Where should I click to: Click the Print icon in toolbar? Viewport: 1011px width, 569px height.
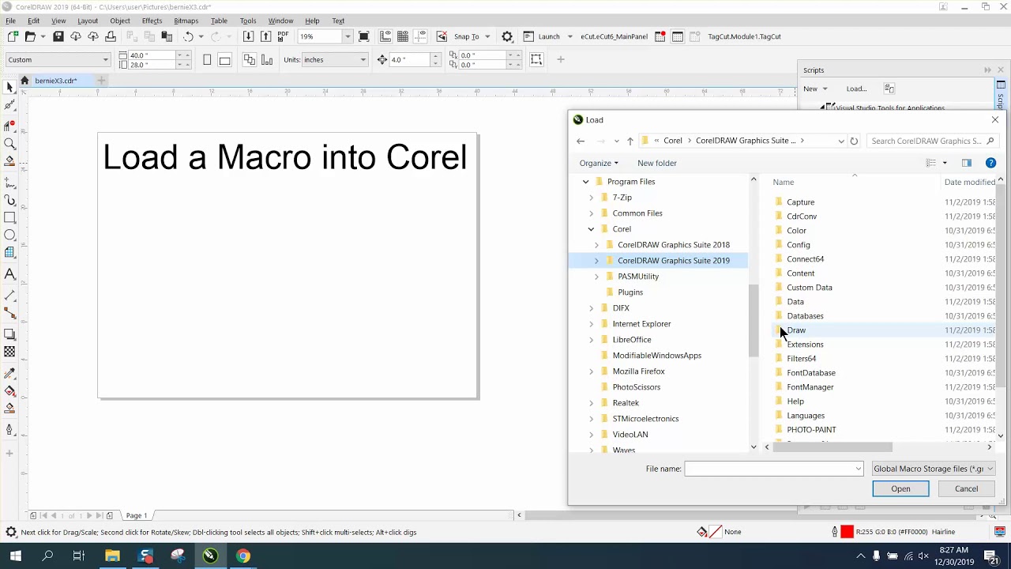tap(110, 36)
